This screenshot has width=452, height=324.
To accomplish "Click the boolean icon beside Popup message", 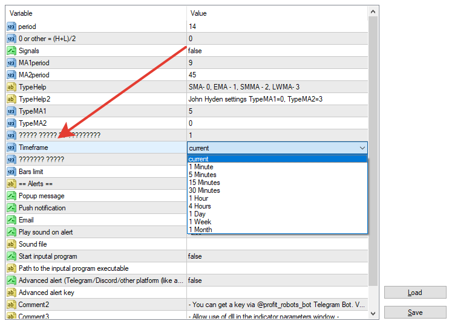I will pyautogui.click(x=11, y=196).
